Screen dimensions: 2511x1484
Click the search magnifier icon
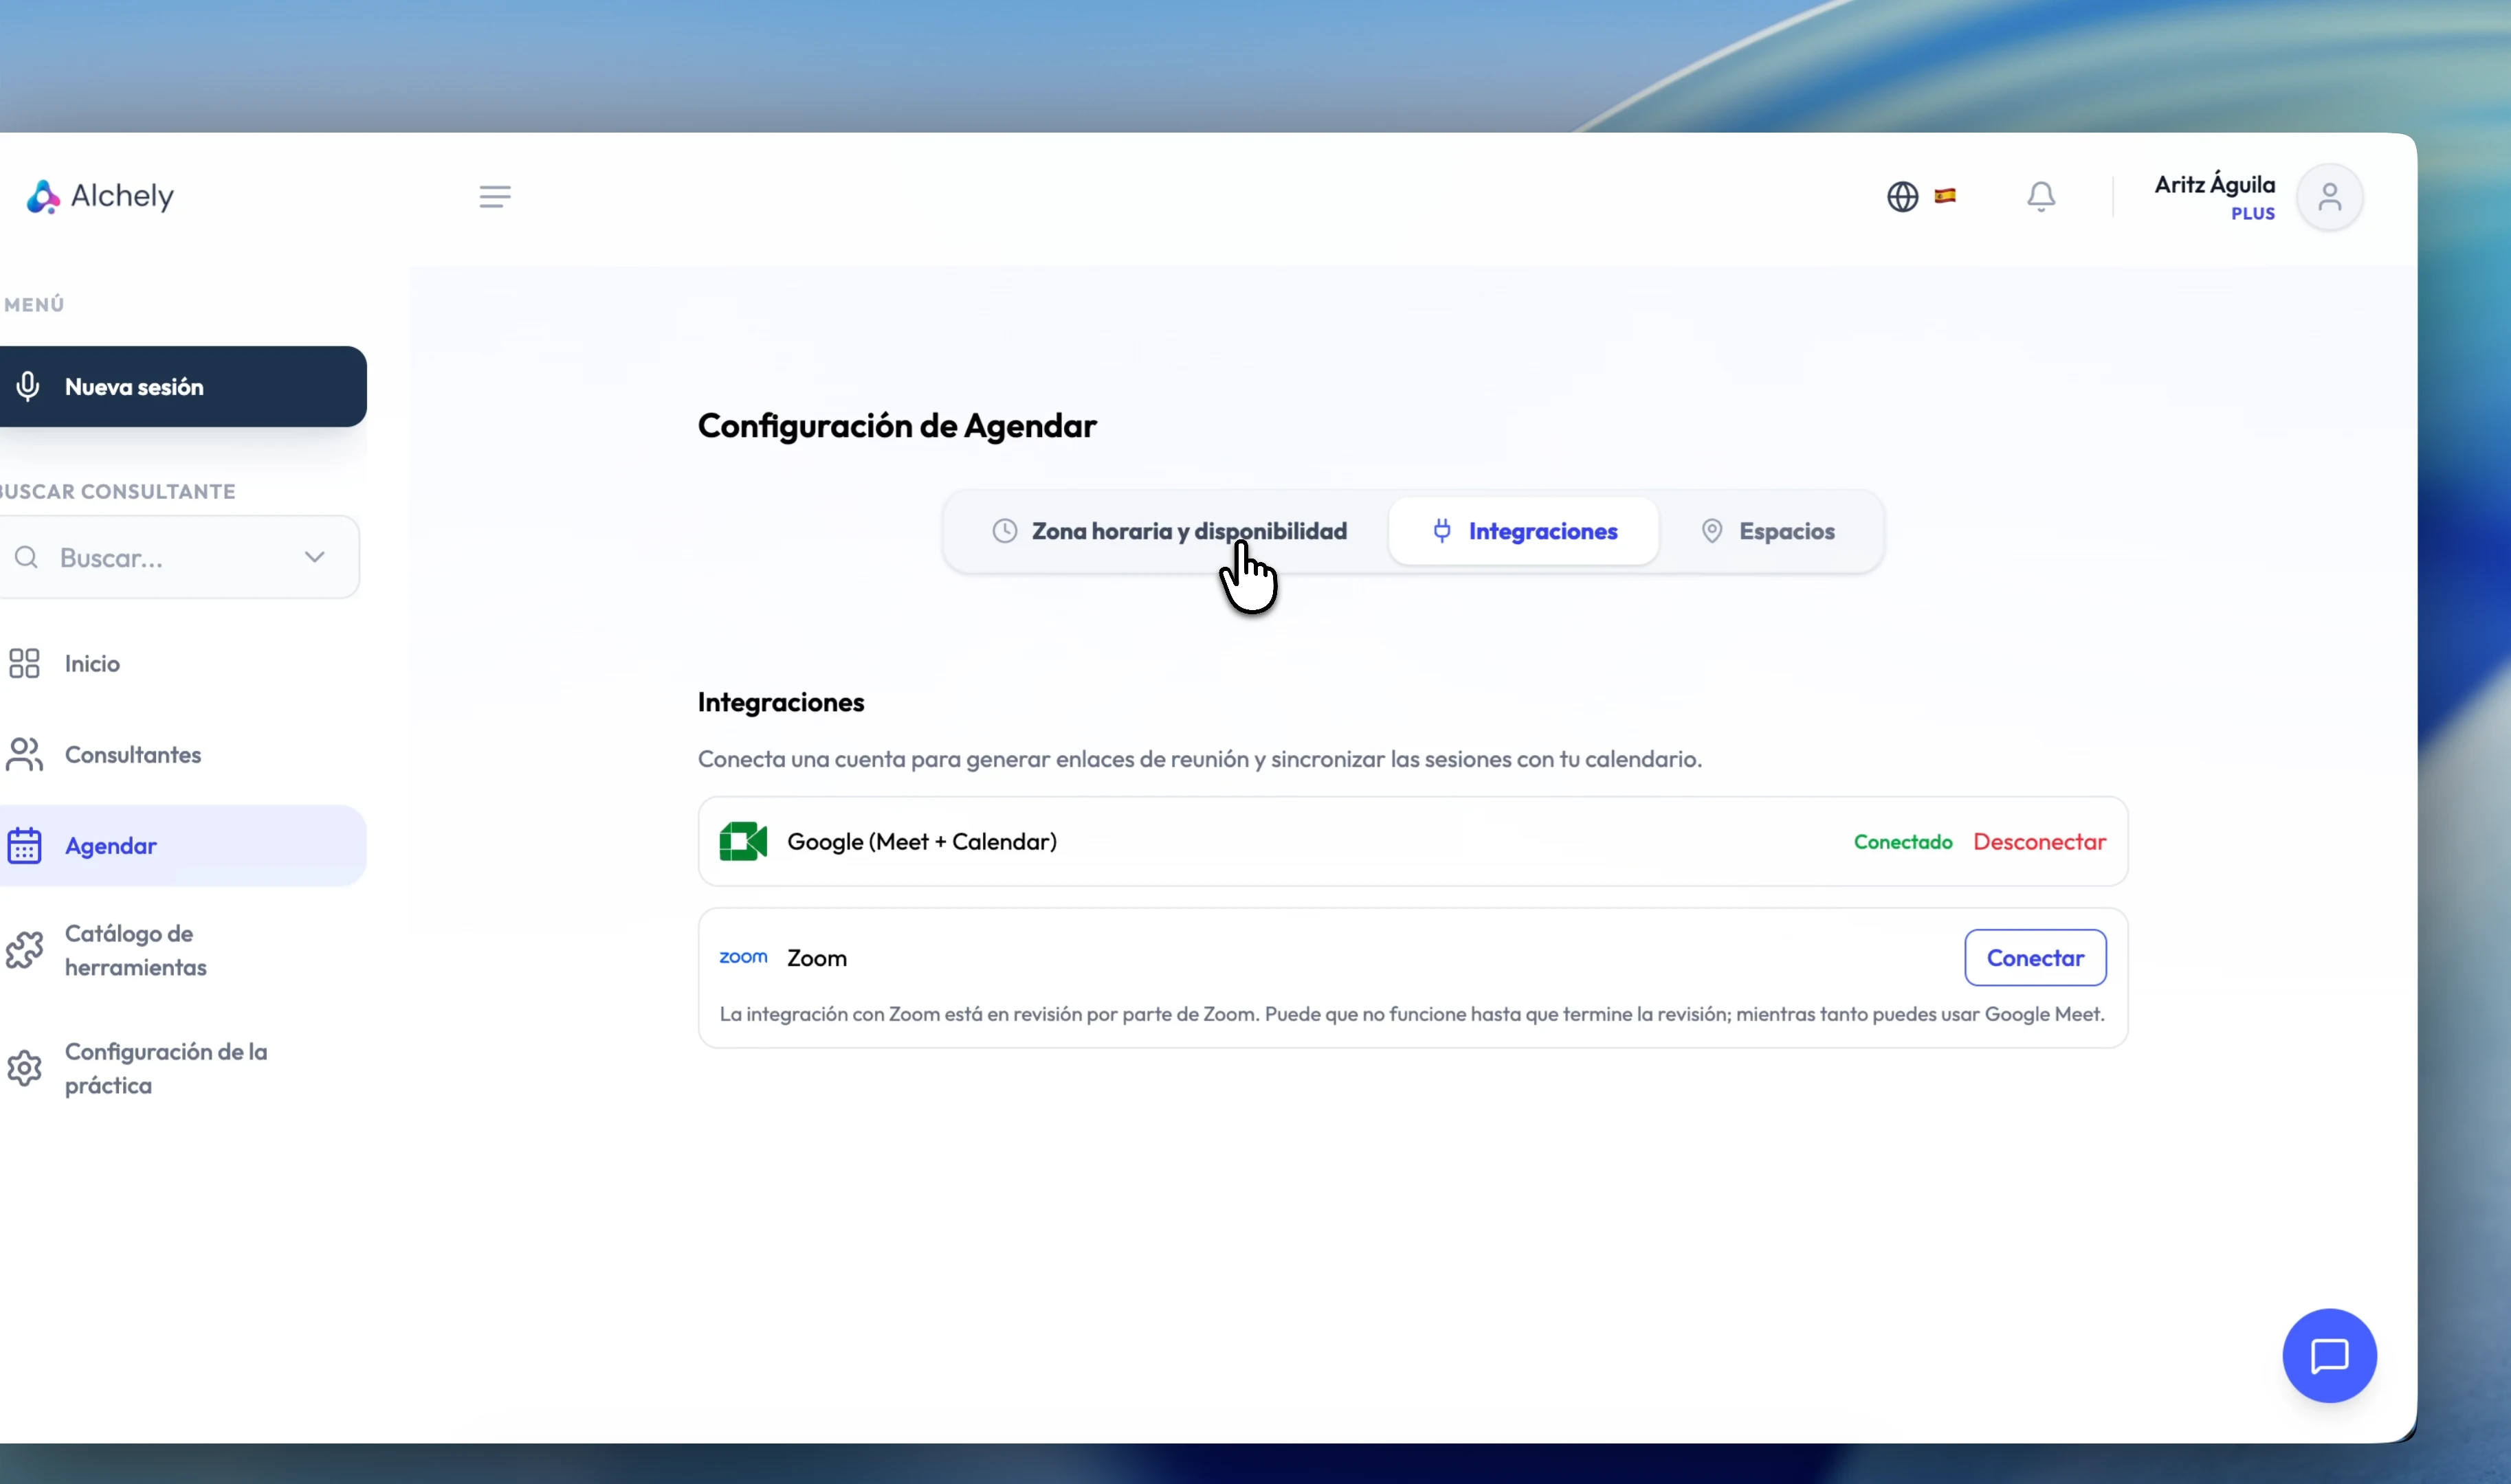[x=27, y=557]
